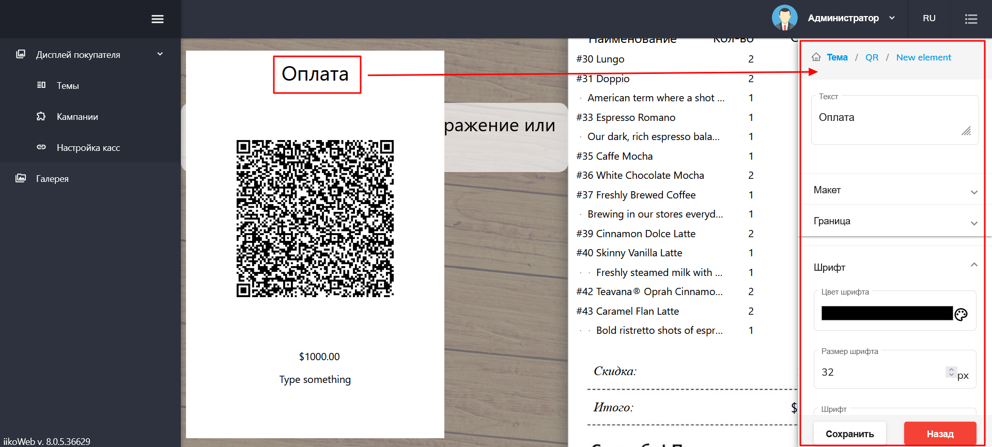Click the cash register settings link icon
Viewport: 992px width, 447px height.
(41, 147)
